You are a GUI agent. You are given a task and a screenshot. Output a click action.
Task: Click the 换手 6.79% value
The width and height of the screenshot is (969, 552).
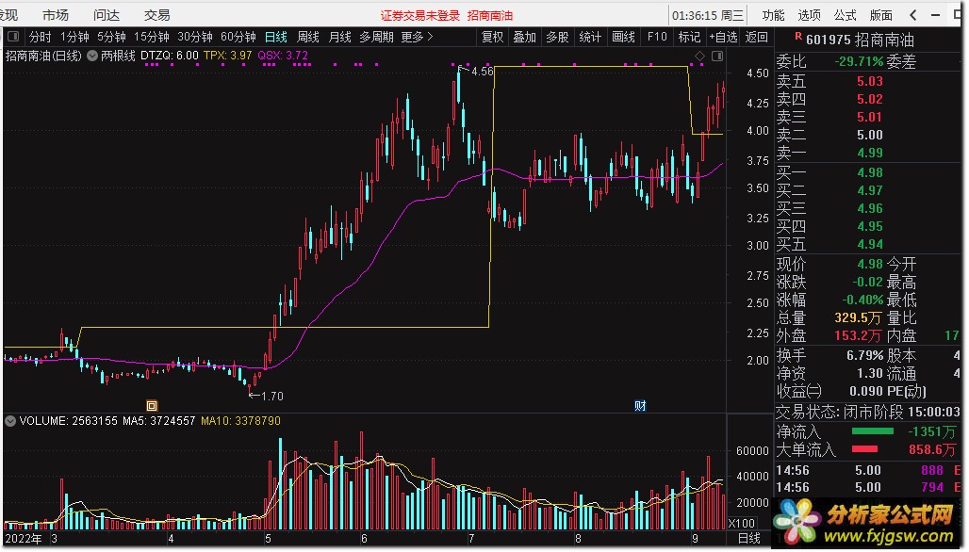point(864,356)
